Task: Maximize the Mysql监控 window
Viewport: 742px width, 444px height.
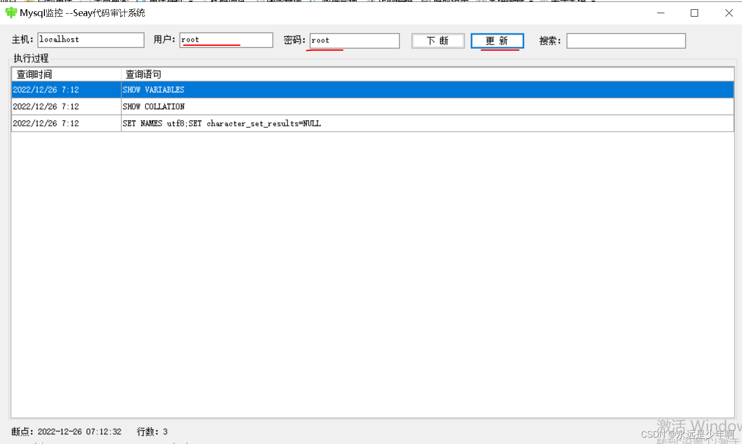Action: 695,13
